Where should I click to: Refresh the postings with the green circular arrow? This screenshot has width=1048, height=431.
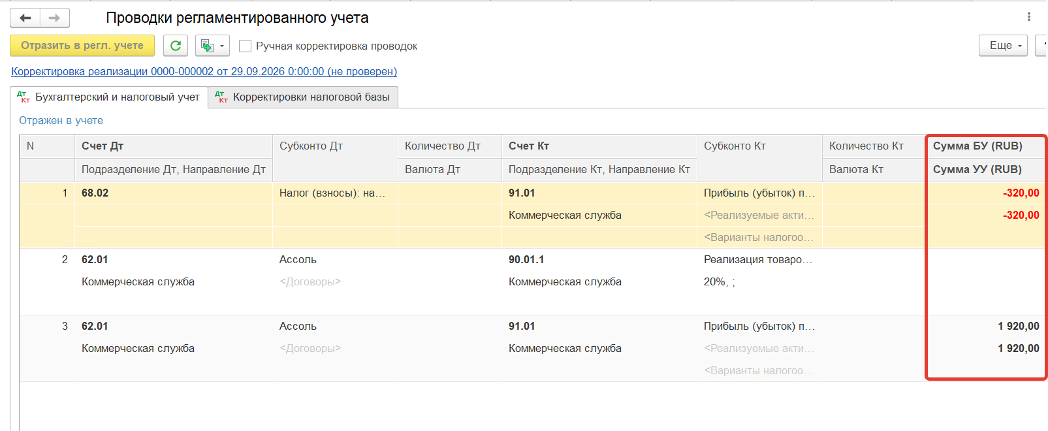point(176,46)
